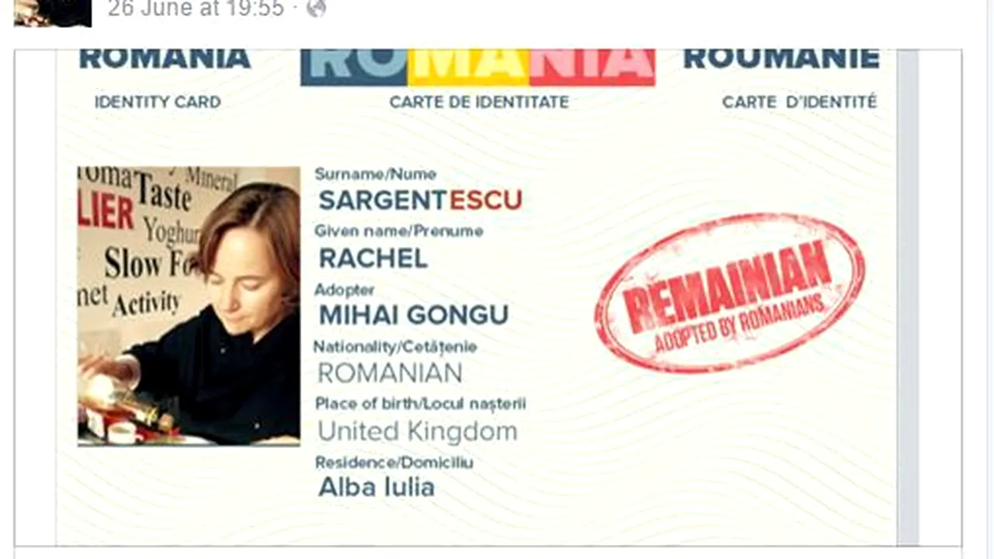Click the globe public privacy icon
Image resolution: width=994 pixels, height=559 pixels.
coord(316,9)
